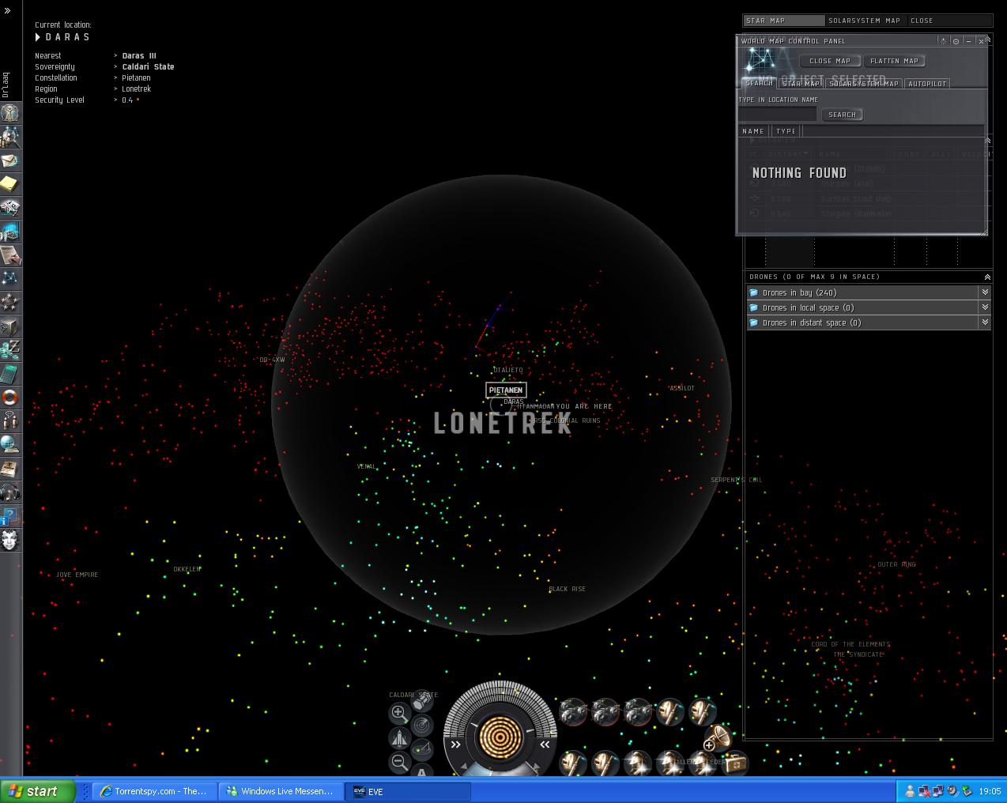Select the Autopilot tab
The image size is (1007, 803).
coord(927,84)
